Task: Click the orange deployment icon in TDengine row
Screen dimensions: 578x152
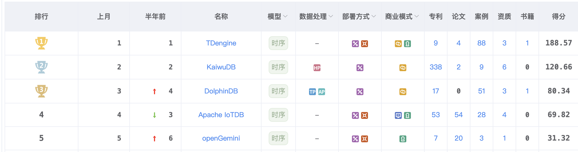Action: click(365, 44)
